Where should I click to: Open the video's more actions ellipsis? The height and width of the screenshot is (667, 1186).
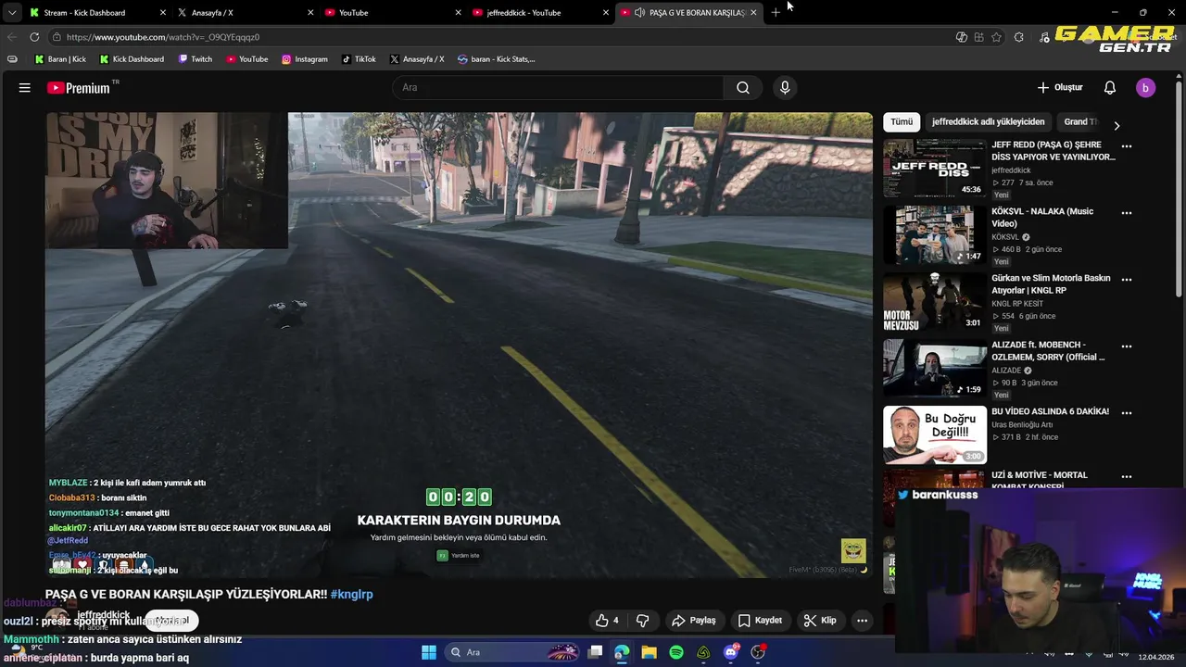862,621
